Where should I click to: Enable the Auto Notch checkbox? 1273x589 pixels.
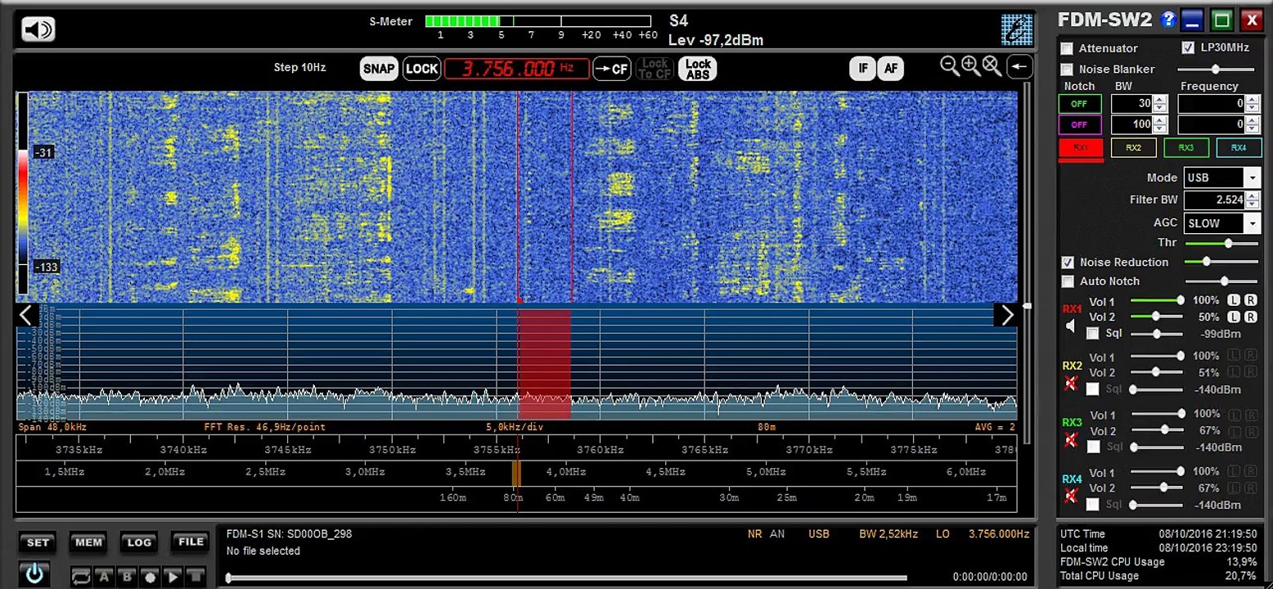1067,281
